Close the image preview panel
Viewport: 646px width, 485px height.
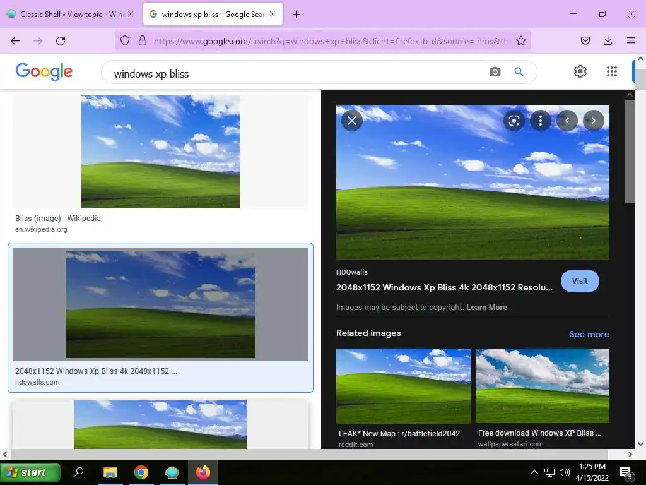point(352,121)
